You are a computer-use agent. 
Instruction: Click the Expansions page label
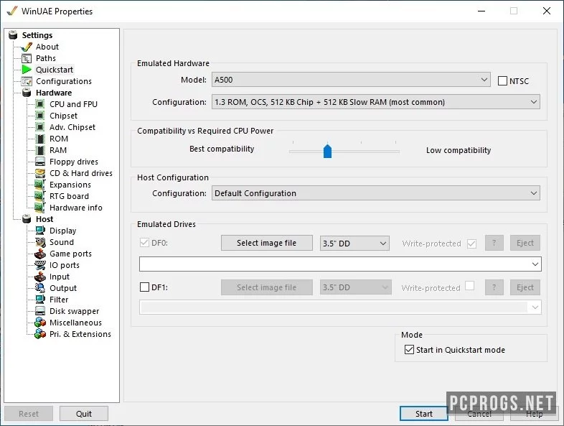[70, 185]
